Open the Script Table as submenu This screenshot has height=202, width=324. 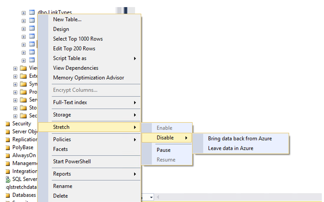(70, 58)
